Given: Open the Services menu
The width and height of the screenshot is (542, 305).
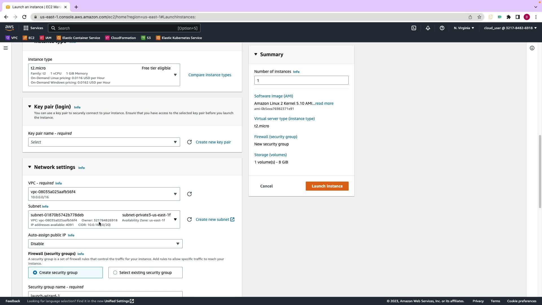Looking at the screenshot, I should click(x=33, y=28).
